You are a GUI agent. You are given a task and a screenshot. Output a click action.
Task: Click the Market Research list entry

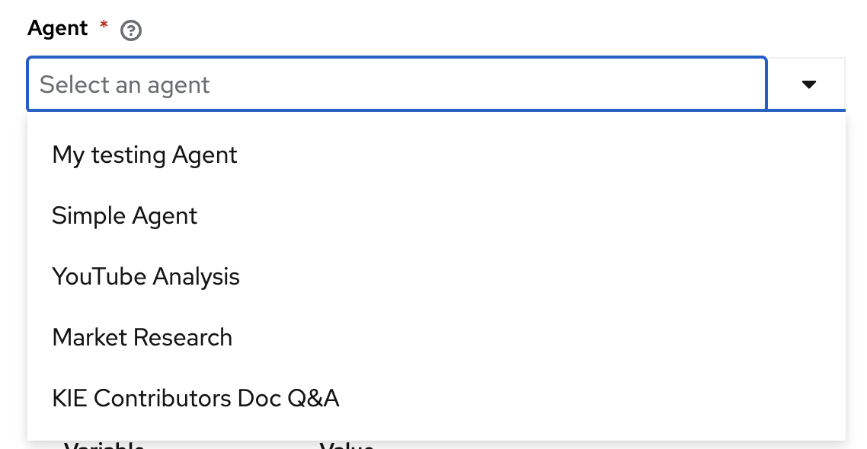pos(142,338)
